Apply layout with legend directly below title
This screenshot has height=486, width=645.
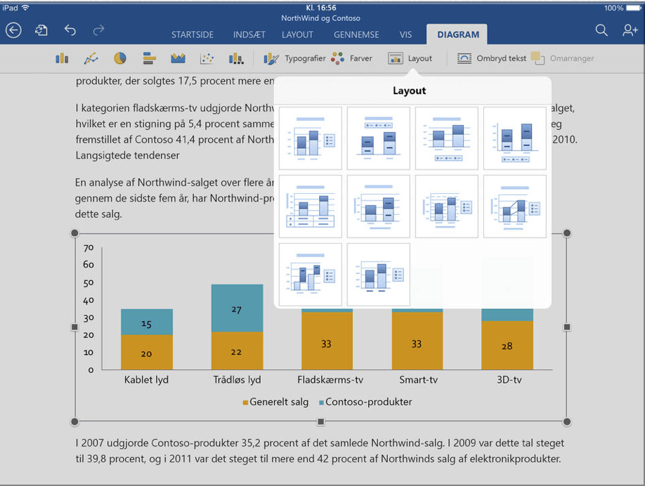point(379,138)
